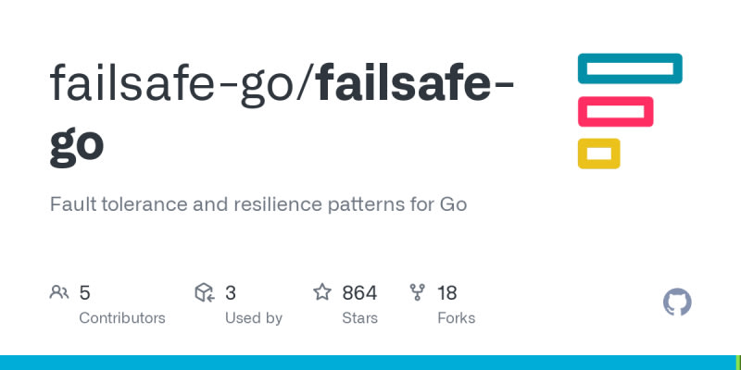Click the teal bar of the logo
The image size is (741, 370).
(630, 68)
